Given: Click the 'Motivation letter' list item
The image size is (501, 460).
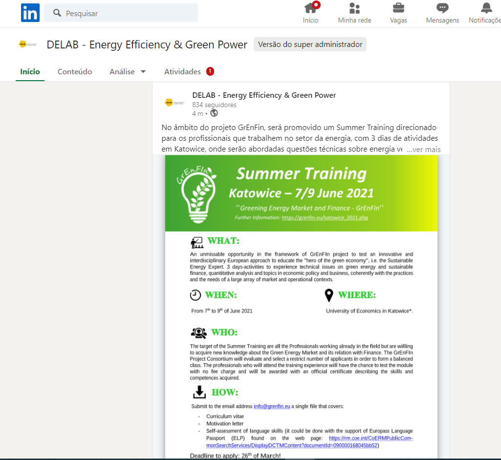Looking at the screenshot, I should pyautogui.click(x=225, y=424).
